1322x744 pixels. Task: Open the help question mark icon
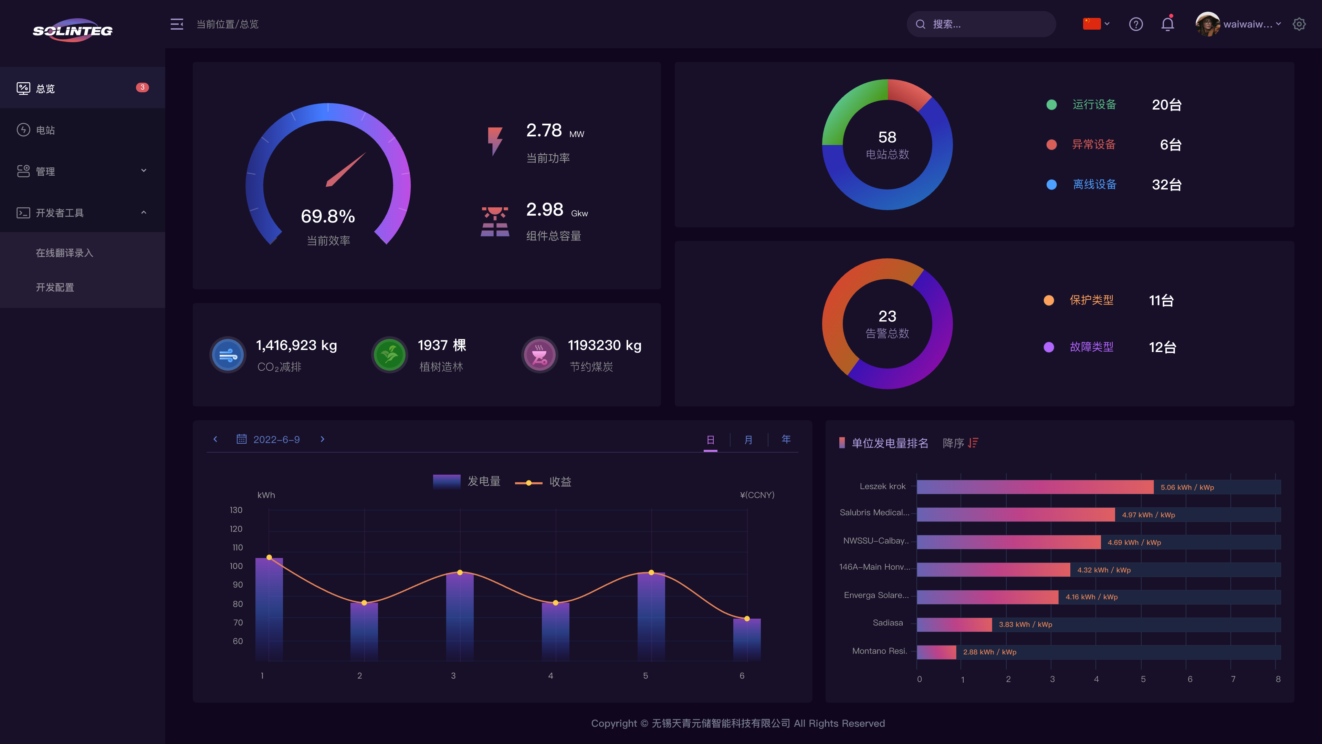1136,24
